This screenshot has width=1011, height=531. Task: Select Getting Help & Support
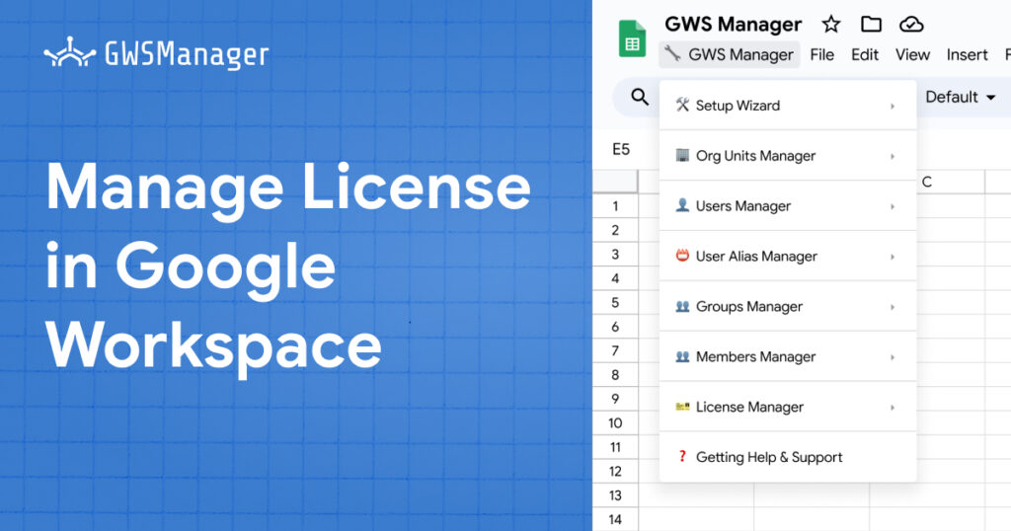pyautogui.click(x=768, y=457)
